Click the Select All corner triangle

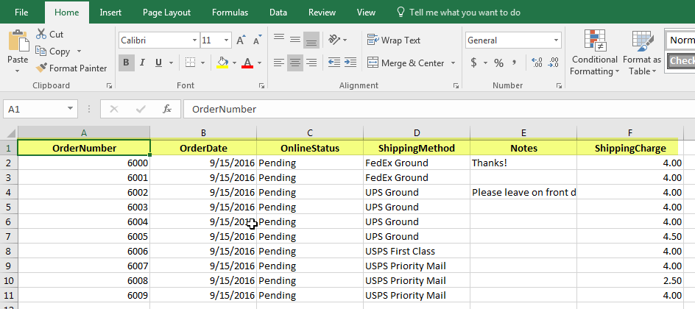click(10, 133)
